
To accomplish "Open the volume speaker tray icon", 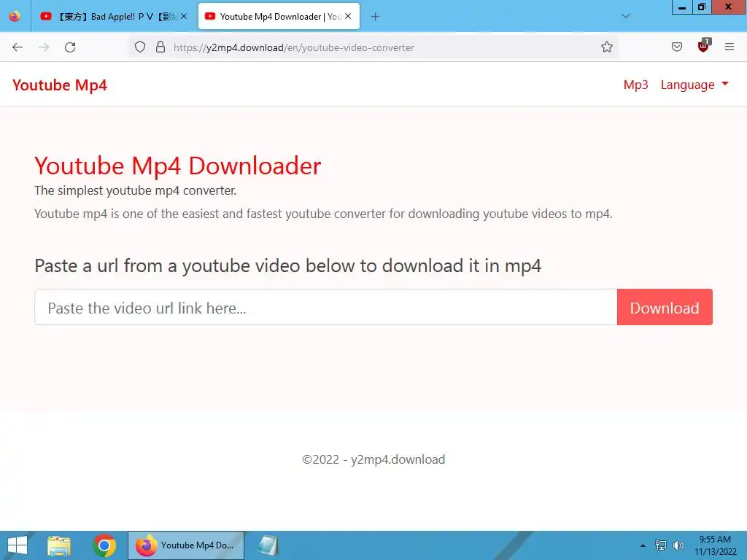I will [x=678, y=545].
